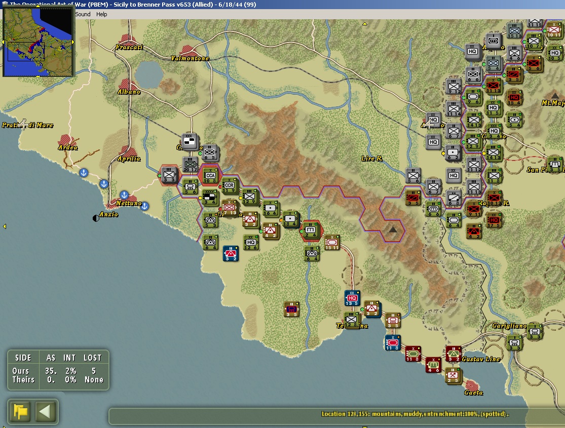Click the minimap overview thumbnail

pos(39,42)
